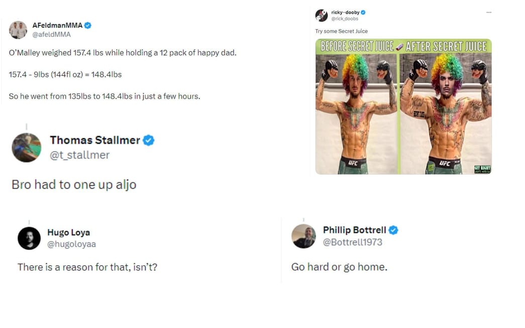Open ricky-dooby's profile picture
The image size is (525, 328).
pos(322,16)
